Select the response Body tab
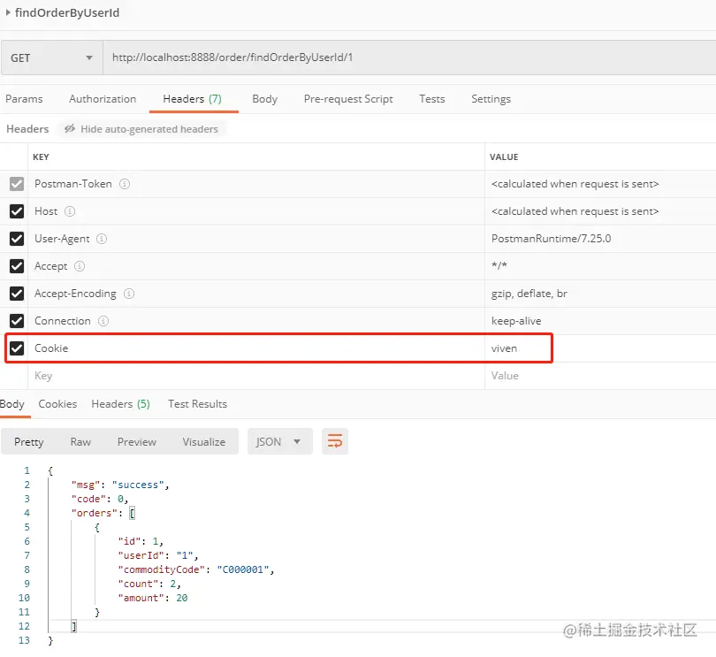 click(x=12, y=404)
